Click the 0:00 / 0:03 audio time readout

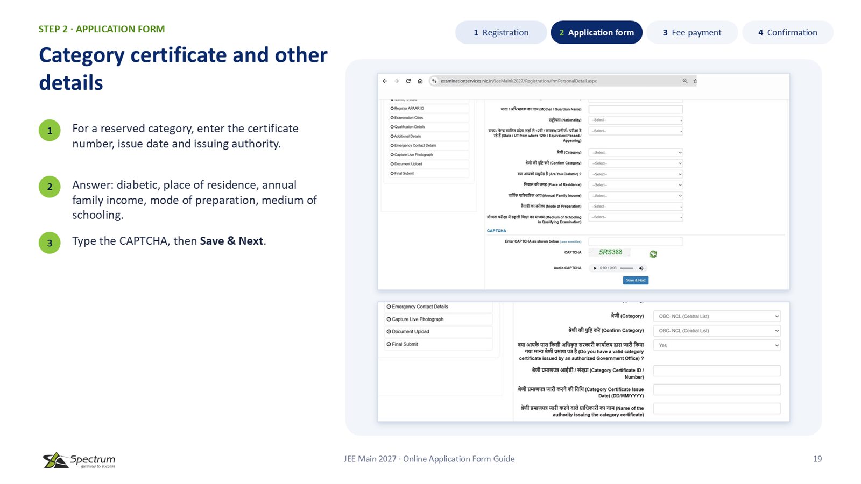click(x=608, y=268)
